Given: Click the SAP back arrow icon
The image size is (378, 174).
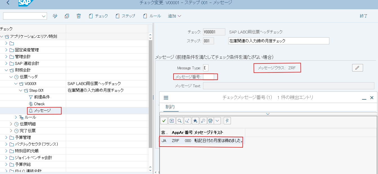Looking at the screenshot, I should (x=8, y=3).
